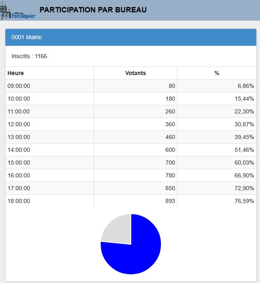The image size is (260, 283).
Task: Select the 0001 Mairie panel header
Action: [x=130, y=37]
